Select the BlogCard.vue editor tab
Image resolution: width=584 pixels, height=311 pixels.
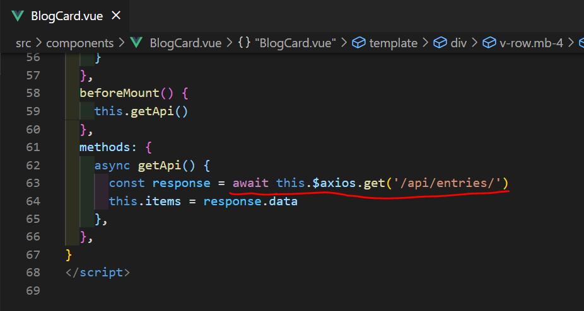tap(65, 16)
